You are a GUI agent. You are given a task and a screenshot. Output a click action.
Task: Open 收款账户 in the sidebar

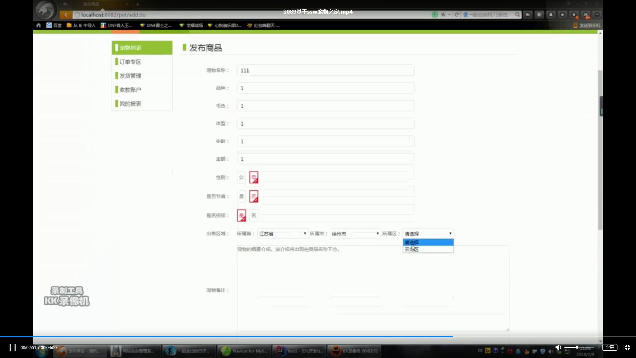coord(142,89)
